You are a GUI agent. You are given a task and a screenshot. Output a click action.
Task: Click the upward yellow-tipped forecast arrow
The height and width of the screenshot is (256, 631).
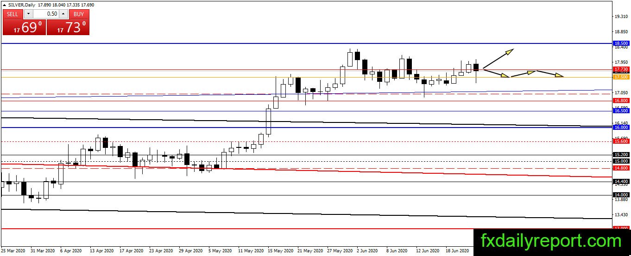(x=498, y=59)
